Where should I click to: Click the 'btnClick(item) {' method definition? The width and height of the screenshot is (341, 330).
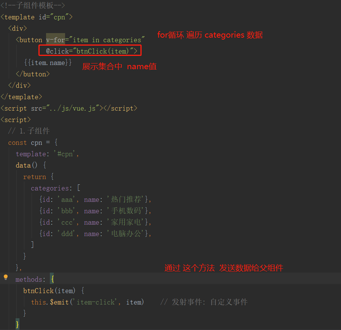54,291
